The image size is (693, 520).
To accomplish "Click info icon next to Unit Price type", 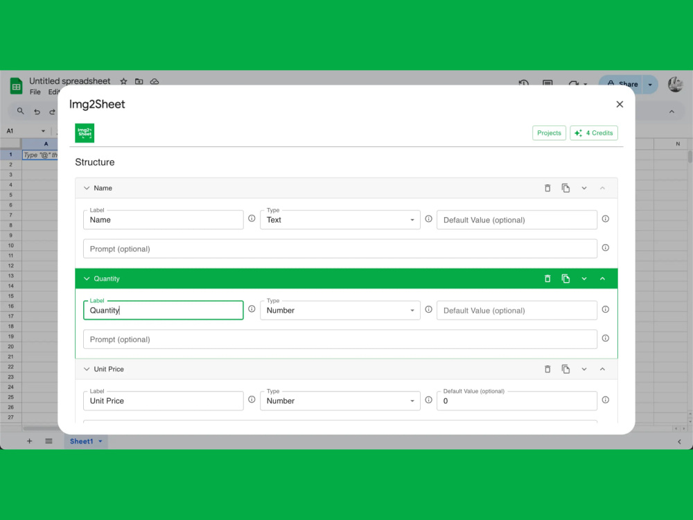I will coord(428,399).
